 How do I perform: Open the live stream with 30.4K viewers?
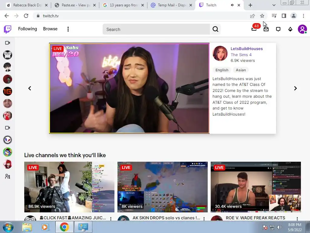coord(256,187)
